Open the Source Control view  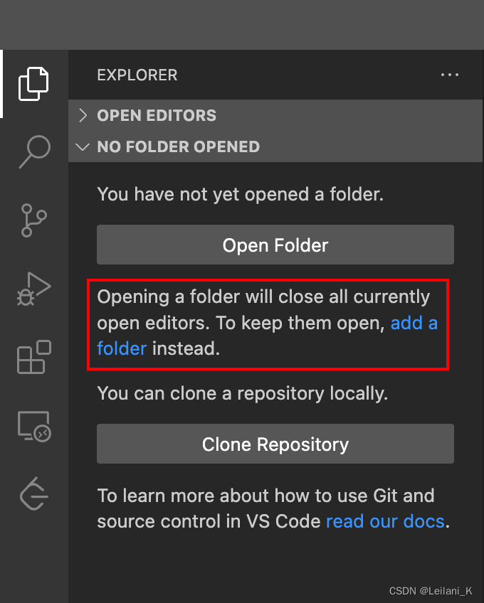click(34, 220)
